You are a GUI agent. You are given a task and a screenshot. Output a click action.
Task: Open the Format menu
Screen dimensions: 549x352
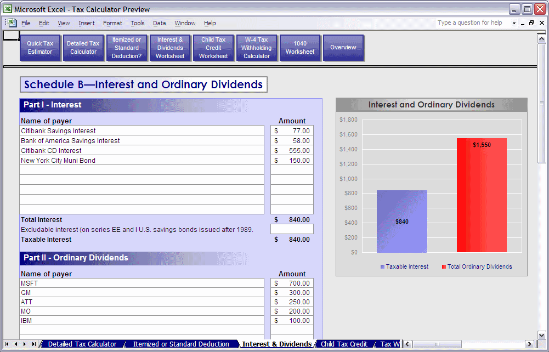click(x=112, y=23)
